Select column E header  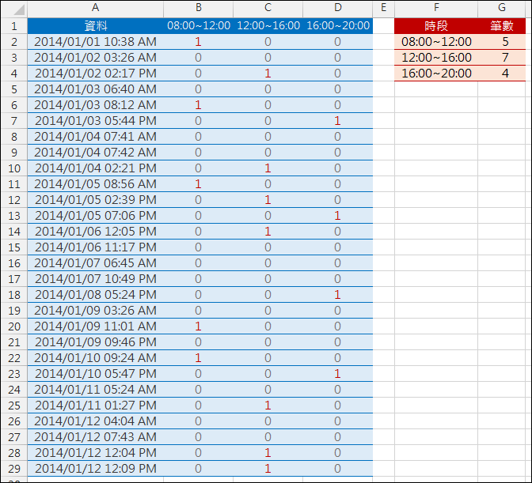click(x=384, y=8)
